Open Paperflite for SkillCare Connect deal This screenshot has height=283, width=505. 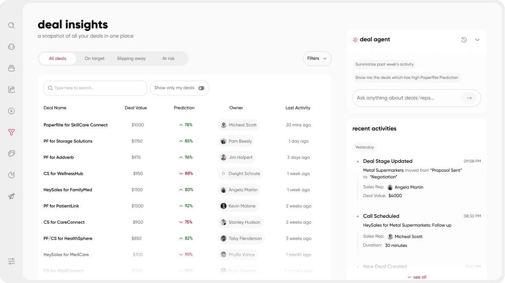[75, 125]
